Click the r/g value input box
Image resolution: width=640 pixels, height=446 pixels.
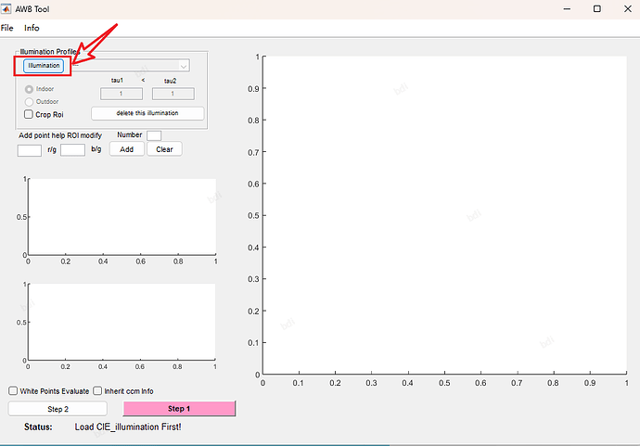click(x=30, y=150)
